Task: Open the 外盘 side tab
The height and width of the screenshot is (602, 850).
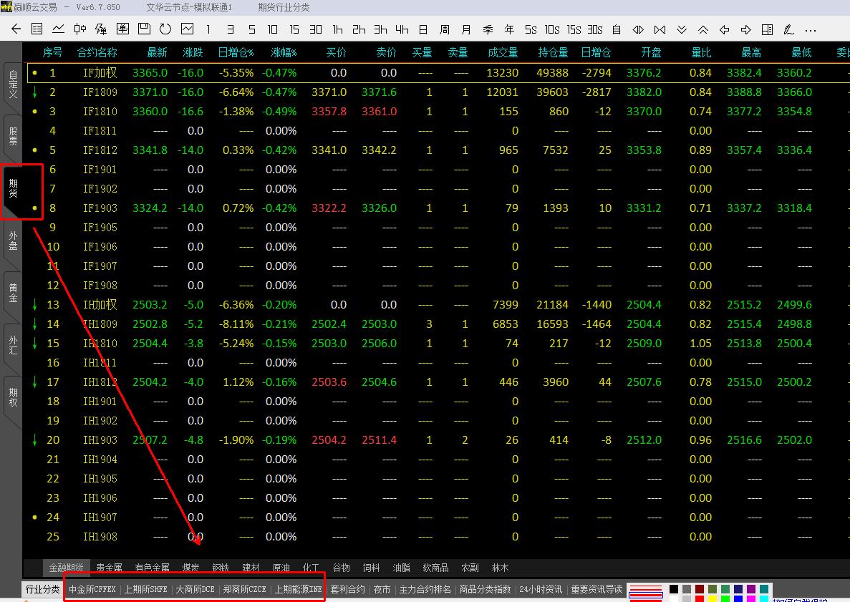Action: pyautogui.click(x=13, y=241)
